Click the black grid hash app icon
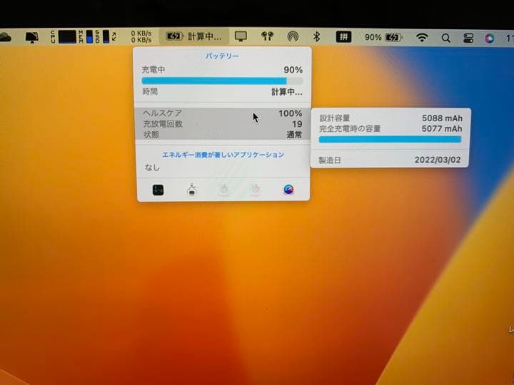This screenshot has width=514, height=385. tap(343, 36)
